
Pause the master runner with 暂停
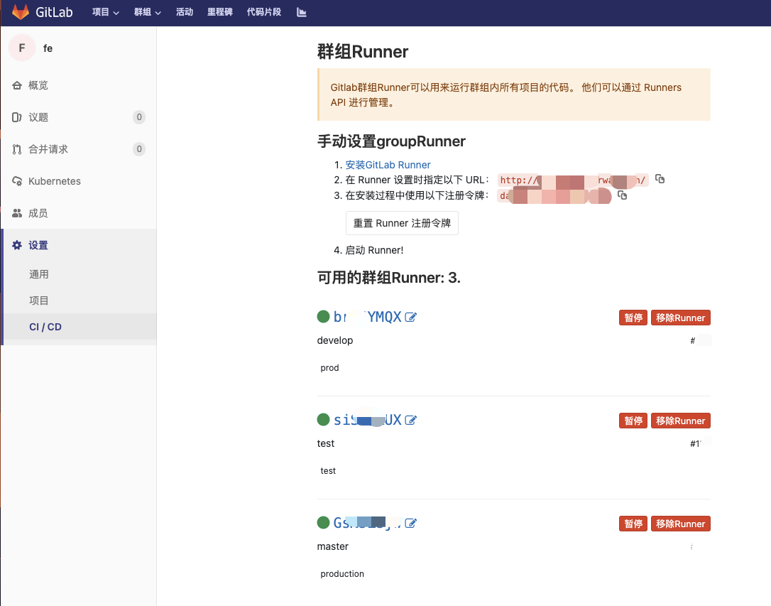coord(633,524)
